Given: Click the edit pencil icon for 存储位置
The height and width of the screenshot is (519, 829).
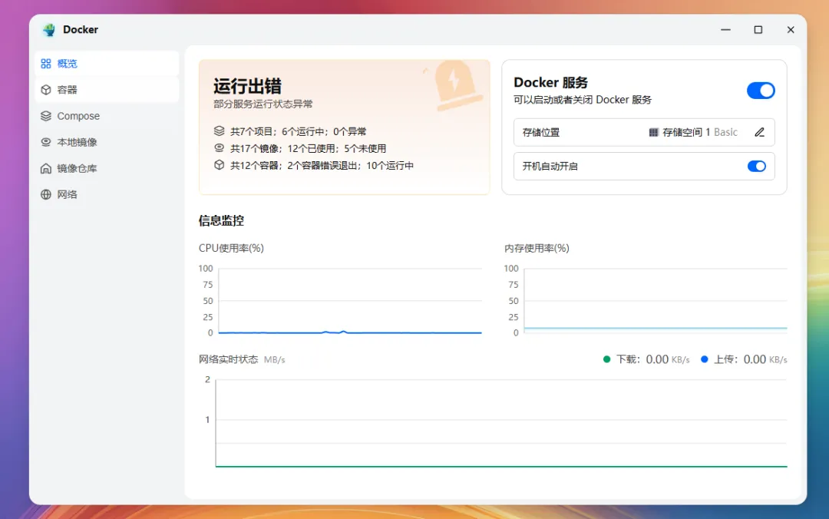Looking at the screenshot, I should tap(759, 132).
